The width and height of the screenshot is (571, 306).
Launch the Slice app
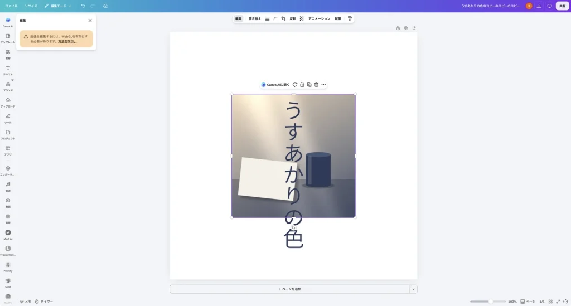tap(8, 283)
